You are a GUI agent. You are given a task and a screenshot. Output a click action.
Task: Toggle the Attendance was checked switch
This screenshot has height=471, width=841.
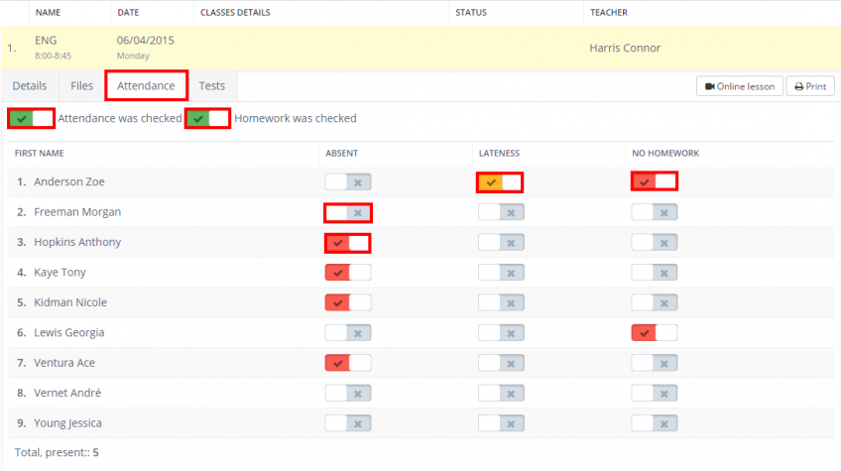click(31, 119)
